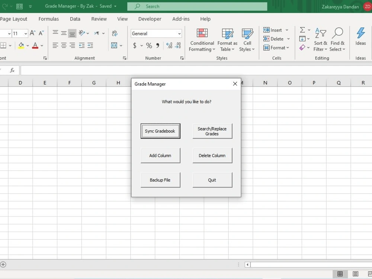This screenshot has width=372, height=279.
Task: Open Cell Styles gallery
Action: click(x=247, y=39)
